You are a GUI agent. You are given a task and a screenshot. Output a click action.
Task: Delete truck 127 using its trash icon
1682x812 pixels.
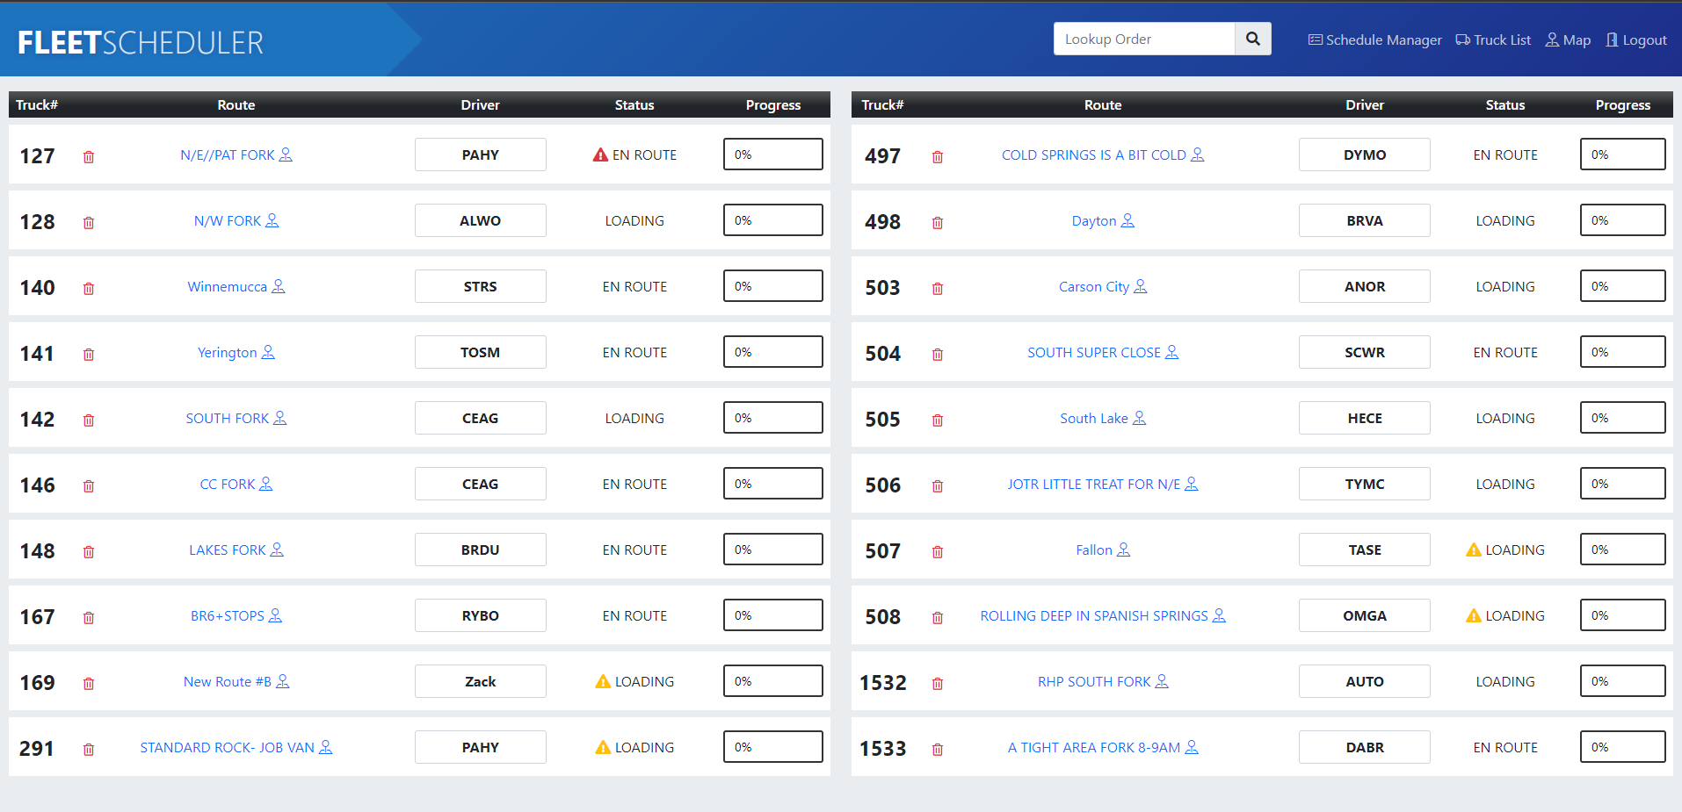click(88, 156)
